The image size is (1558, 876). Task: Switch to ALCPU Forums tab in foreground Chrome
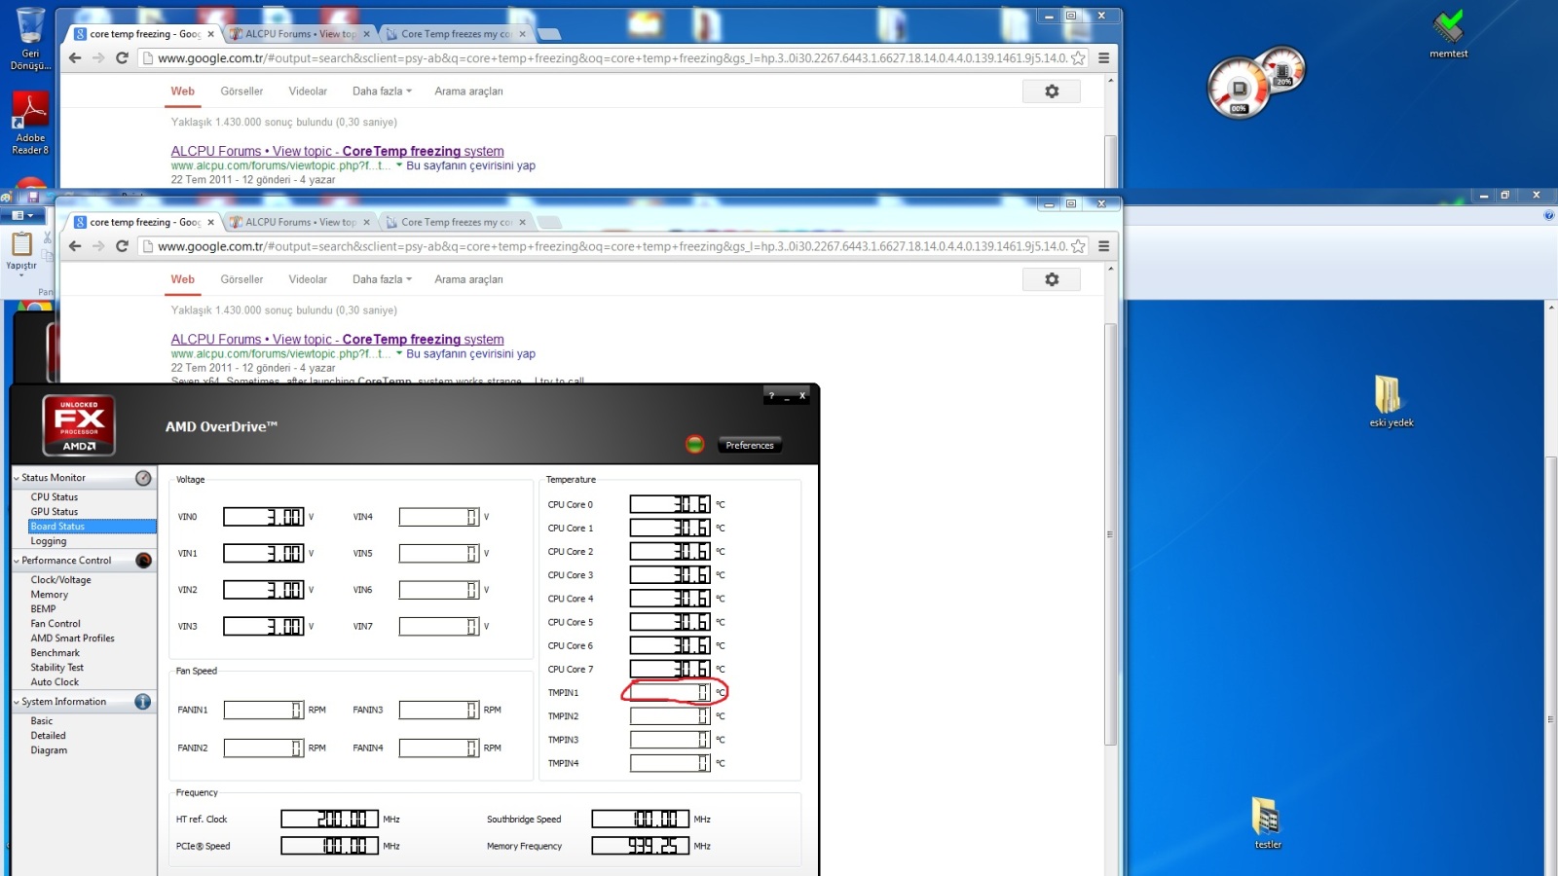coord(299,222)
